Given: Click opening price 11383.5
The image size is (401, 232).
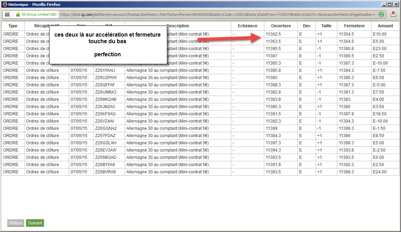Looking at the screenshot, I should [273, 172].
